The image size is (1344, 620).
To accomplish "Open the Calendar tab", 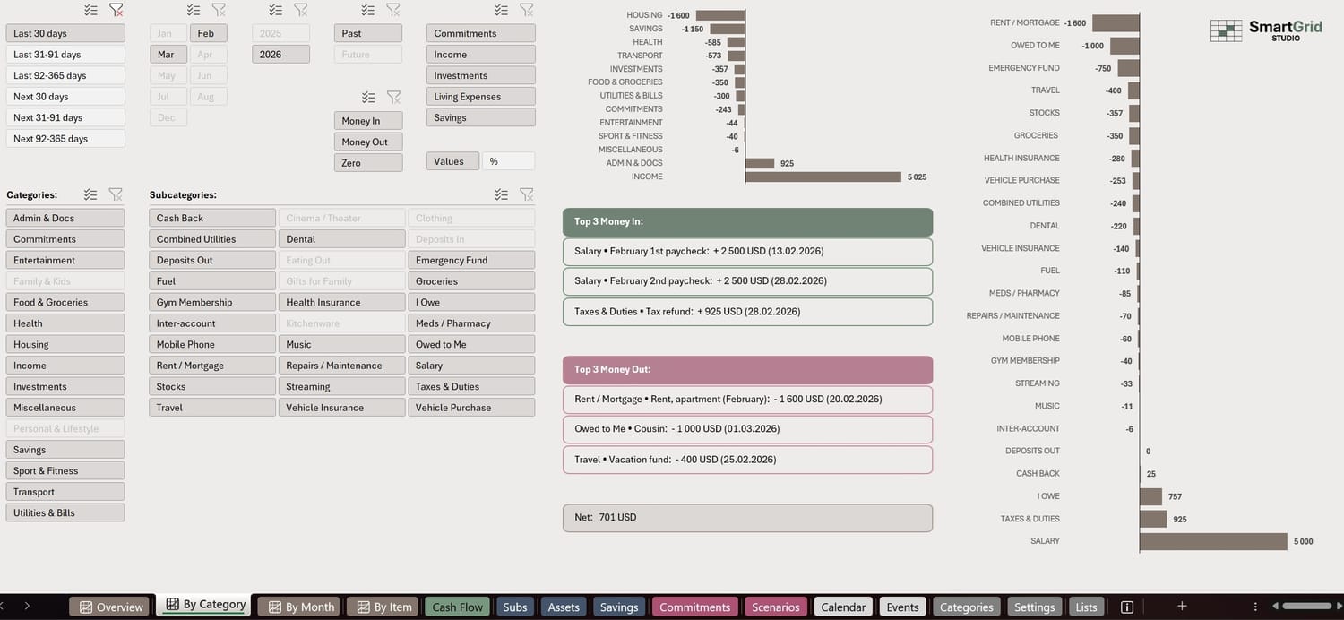I will point(842,607).
